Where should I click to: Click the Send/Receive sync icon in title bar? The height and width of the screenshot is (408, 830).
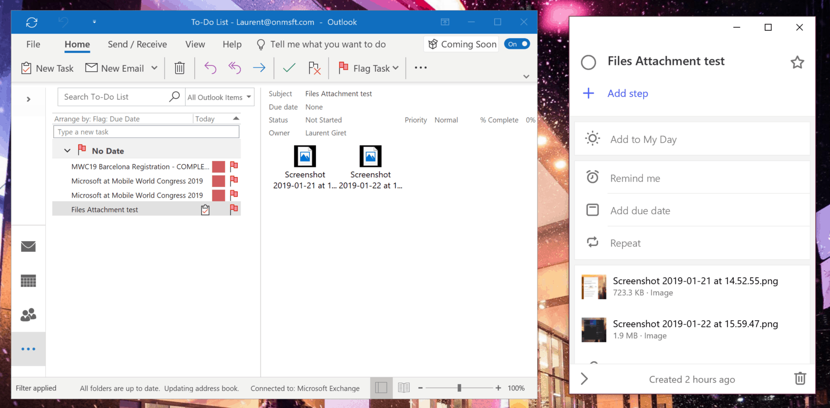click(x=32, y=22)
